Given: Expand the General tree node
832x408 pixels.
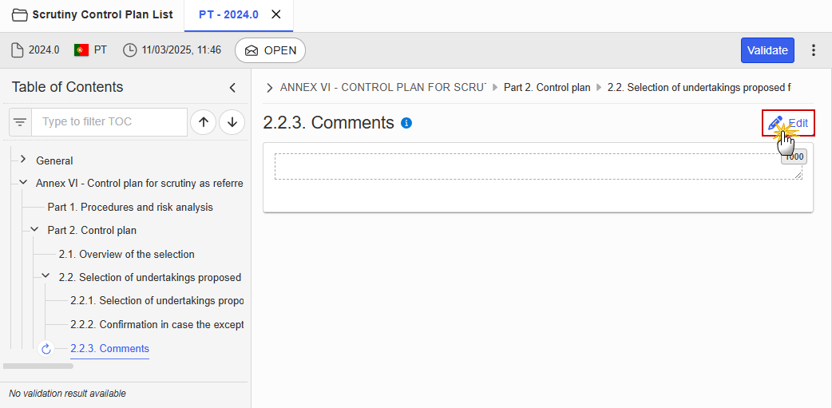Looking at the screenshot, I should tap(23, 160).
